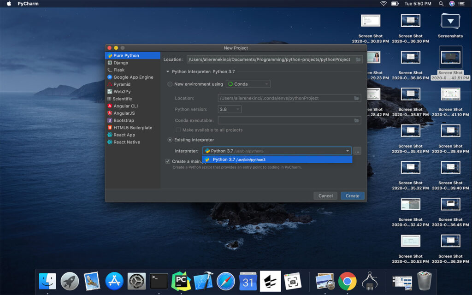Select AngularJS in the project list
Screen dimensions: 472x295
point(132,113)
